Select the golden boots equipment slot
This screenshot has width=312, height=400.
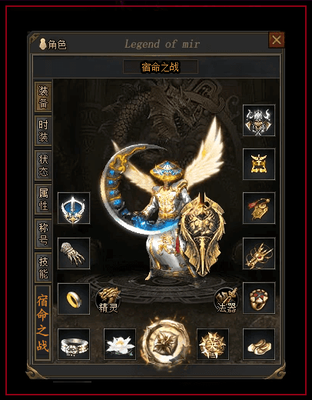pos(259,344)
